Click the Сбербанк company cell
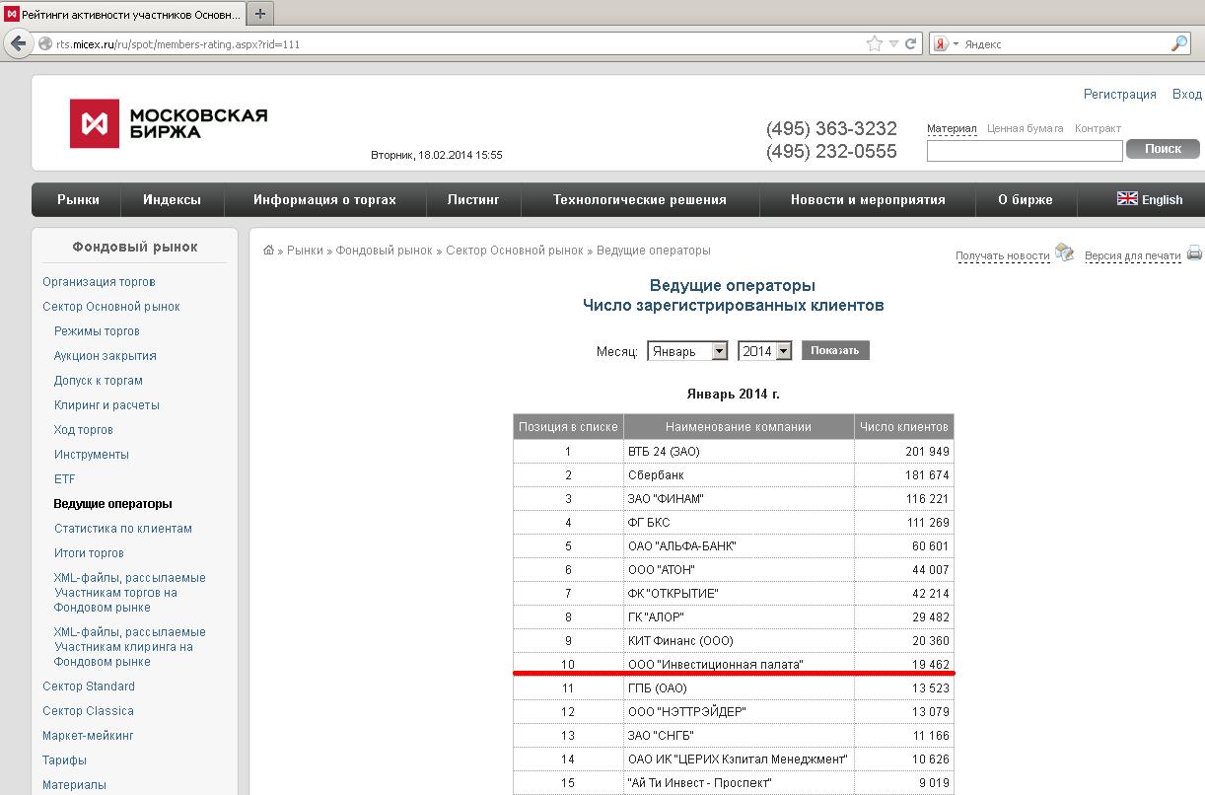This screenshot has height=795, width=1205. pos(739,475)
